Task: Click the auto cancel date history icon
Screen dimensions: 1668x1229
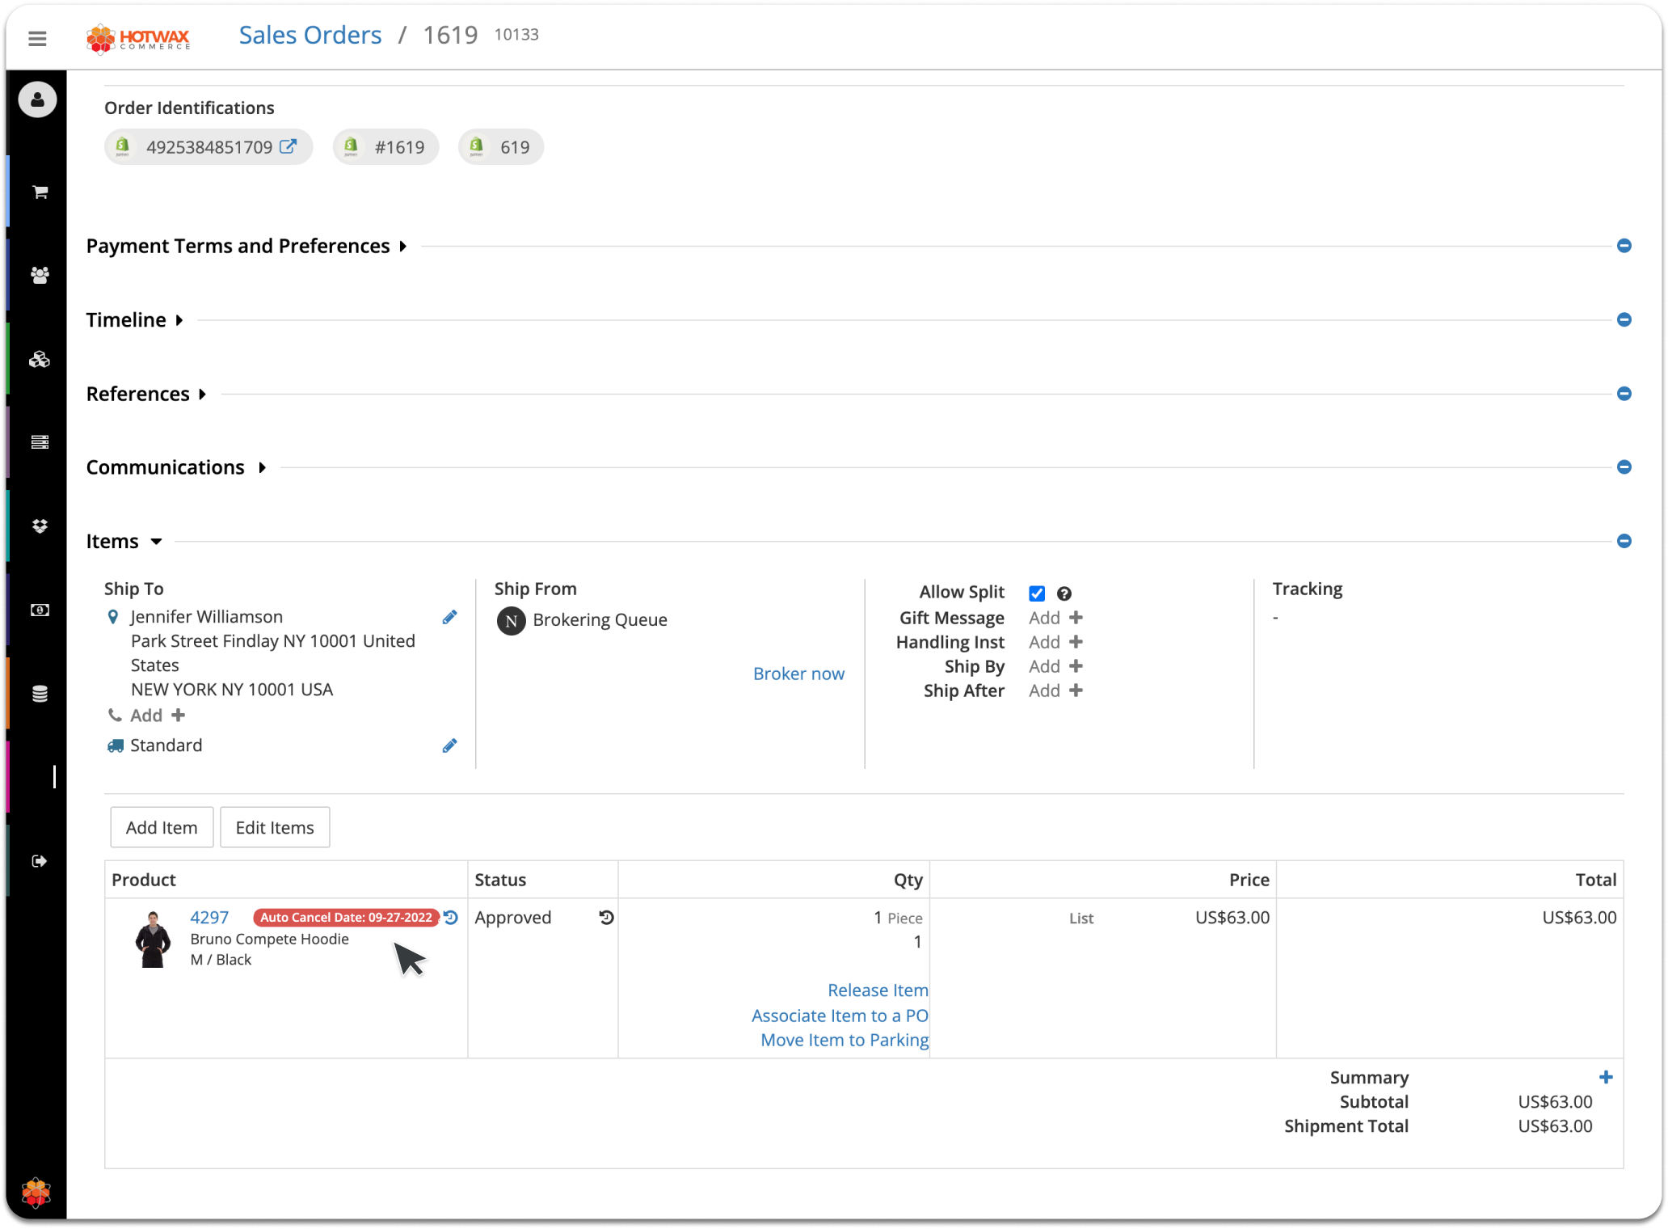Action: (451, 917)
